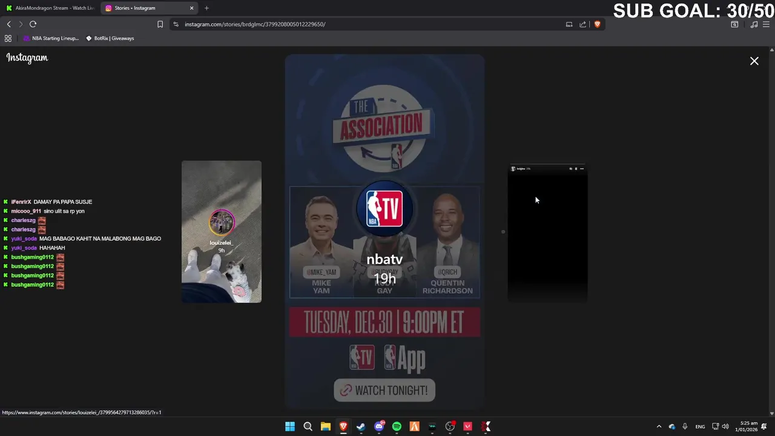This screenshot has width=775, height=436.
Task: Open Valorant from the taskbar
Action: pos(467,426)
